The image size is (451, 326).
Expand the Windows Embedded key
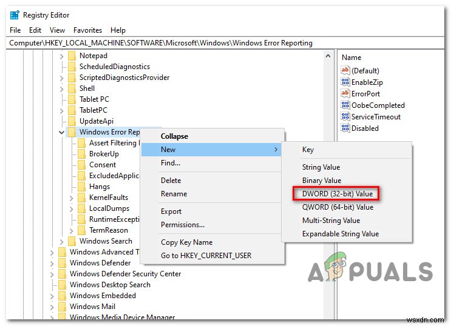tap(52, 296)
